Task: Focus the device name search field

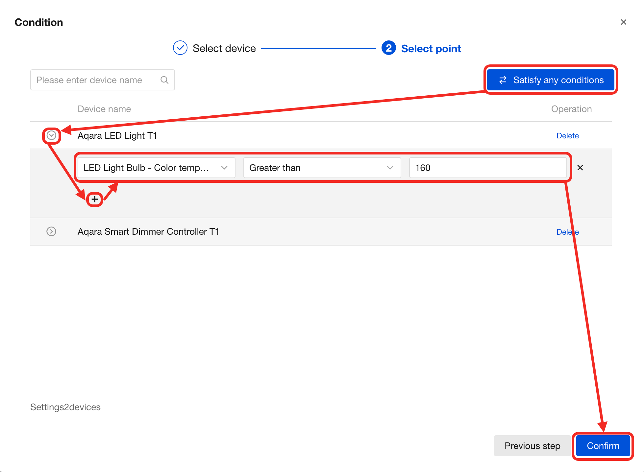Action: pyautogui.click(x=95, y=80)
